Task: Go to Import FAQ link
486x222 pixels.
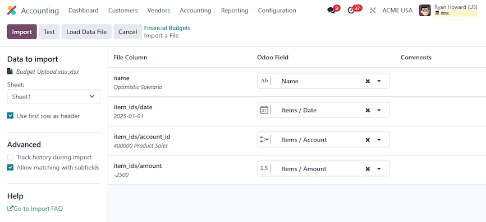Action: point(35,209)
